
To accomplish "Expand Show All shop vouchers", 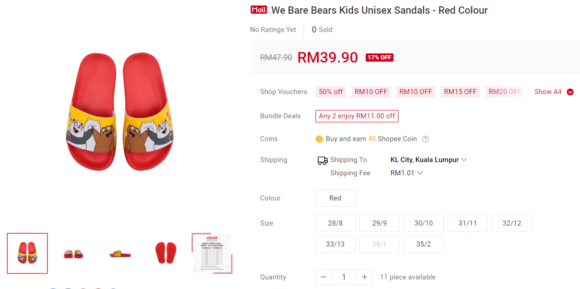I will coord(553,92).
